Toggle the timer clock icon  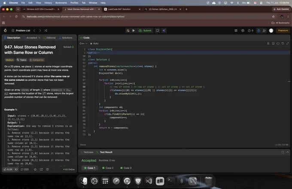click(x=259, y=30)
